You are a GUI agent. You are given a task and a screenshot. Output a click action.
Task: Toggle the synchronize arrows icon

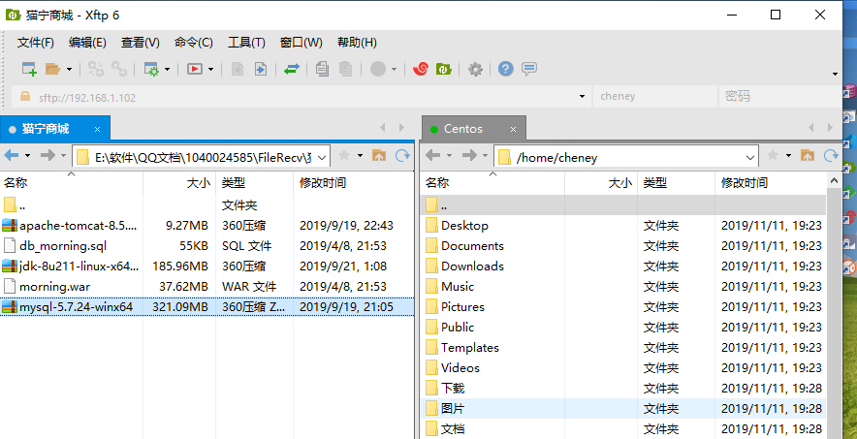[x=292, y=70]
